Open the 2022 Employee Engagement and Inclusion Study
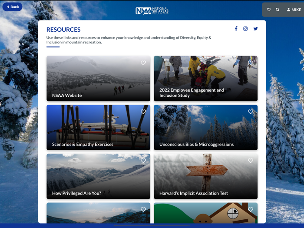This screenshot has width=304, height=228. (206, 78)
